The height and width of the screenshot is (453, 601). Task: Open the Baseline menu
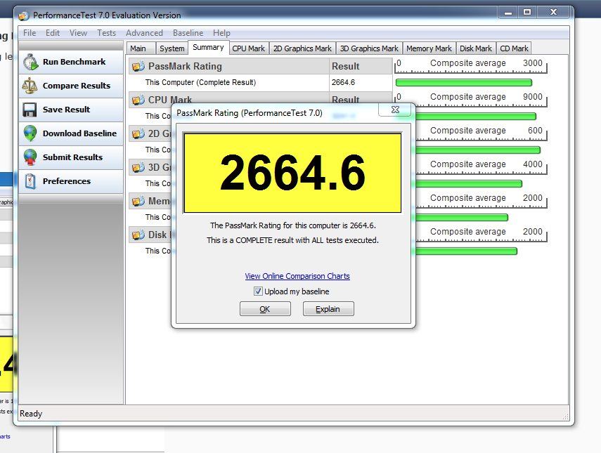pyautogui.click(x=188, y=33)
